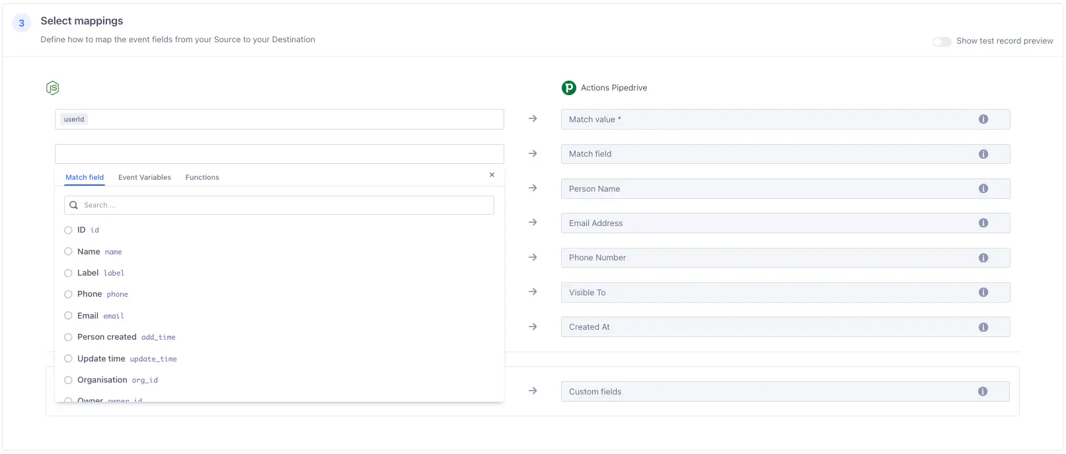Click the Email Address destination field
Screen dimensions: 1066x454
point(786,223)
